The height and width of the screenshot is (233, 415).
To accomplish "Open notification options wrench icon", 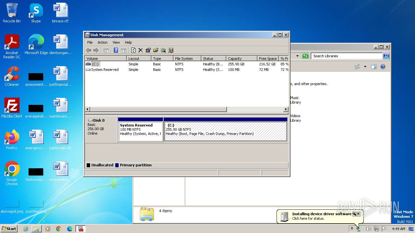I will point(354,214).
